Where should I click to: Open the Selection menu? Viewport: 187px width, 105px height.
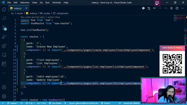tap(25, 3)
